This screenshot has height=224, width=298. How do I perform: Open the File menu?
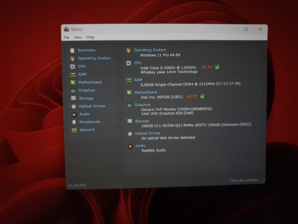coord(66,37)
